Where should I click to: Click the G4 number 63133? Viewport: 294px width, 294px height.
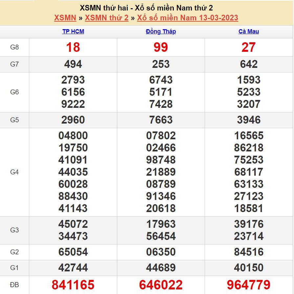tap(249, 184)
